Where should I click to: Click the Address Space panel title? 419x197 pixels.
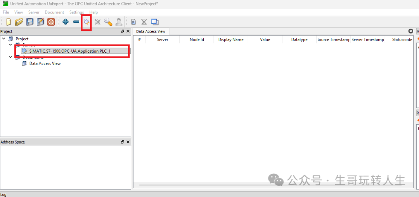[x=12, y=142]
